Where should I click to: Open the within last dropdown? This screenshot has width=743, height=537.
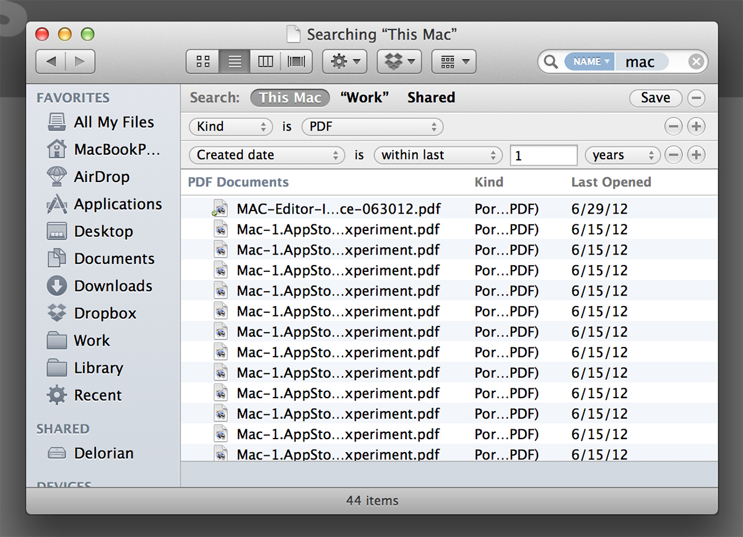click(438, 155)
